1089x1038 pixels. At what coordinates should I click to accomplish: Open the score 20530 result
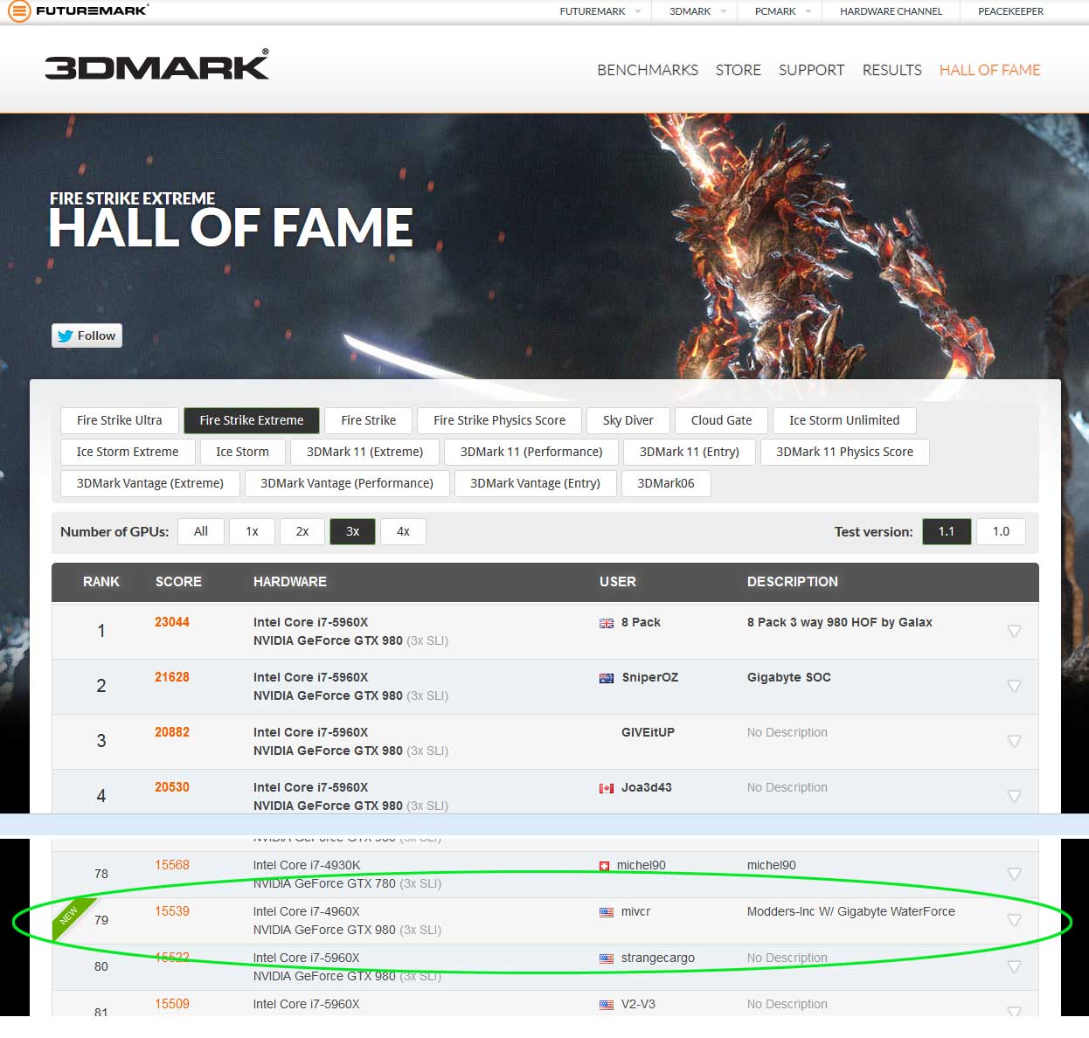pyautogui.click(x=172, y=787)
